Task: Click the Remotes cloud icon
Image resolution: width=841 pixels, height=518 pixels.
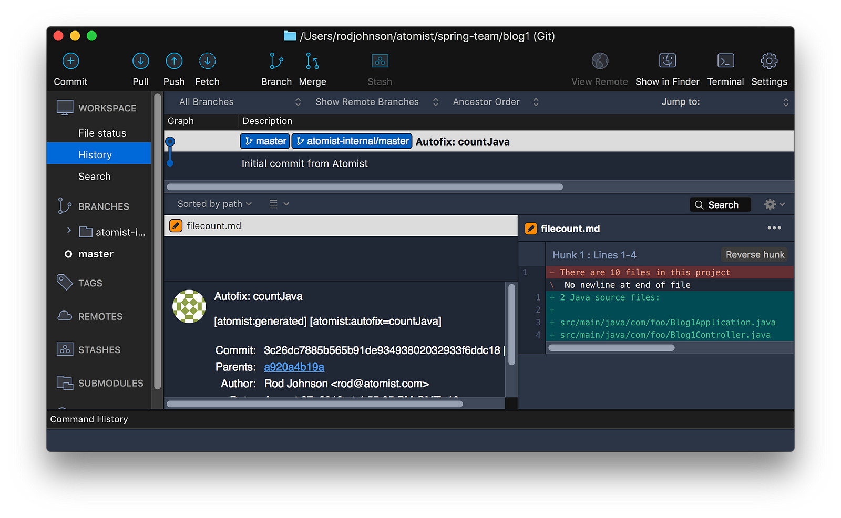Action: pyautogui.click(x=65, y=316)
